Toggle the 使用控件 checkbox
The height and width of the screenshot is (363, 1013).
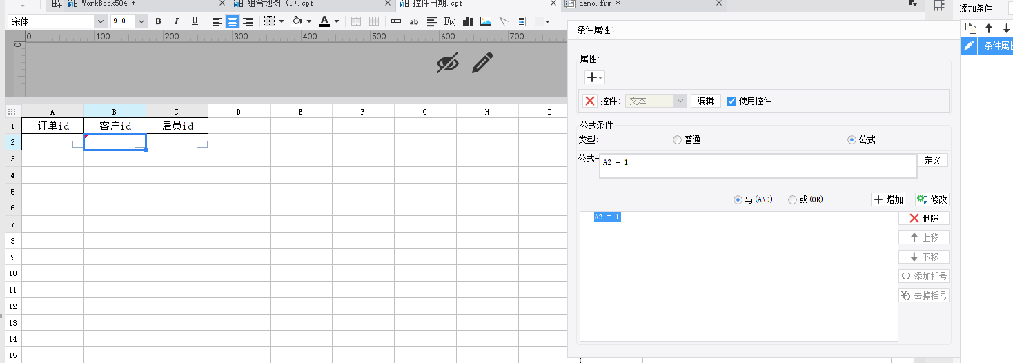point(732,101)
